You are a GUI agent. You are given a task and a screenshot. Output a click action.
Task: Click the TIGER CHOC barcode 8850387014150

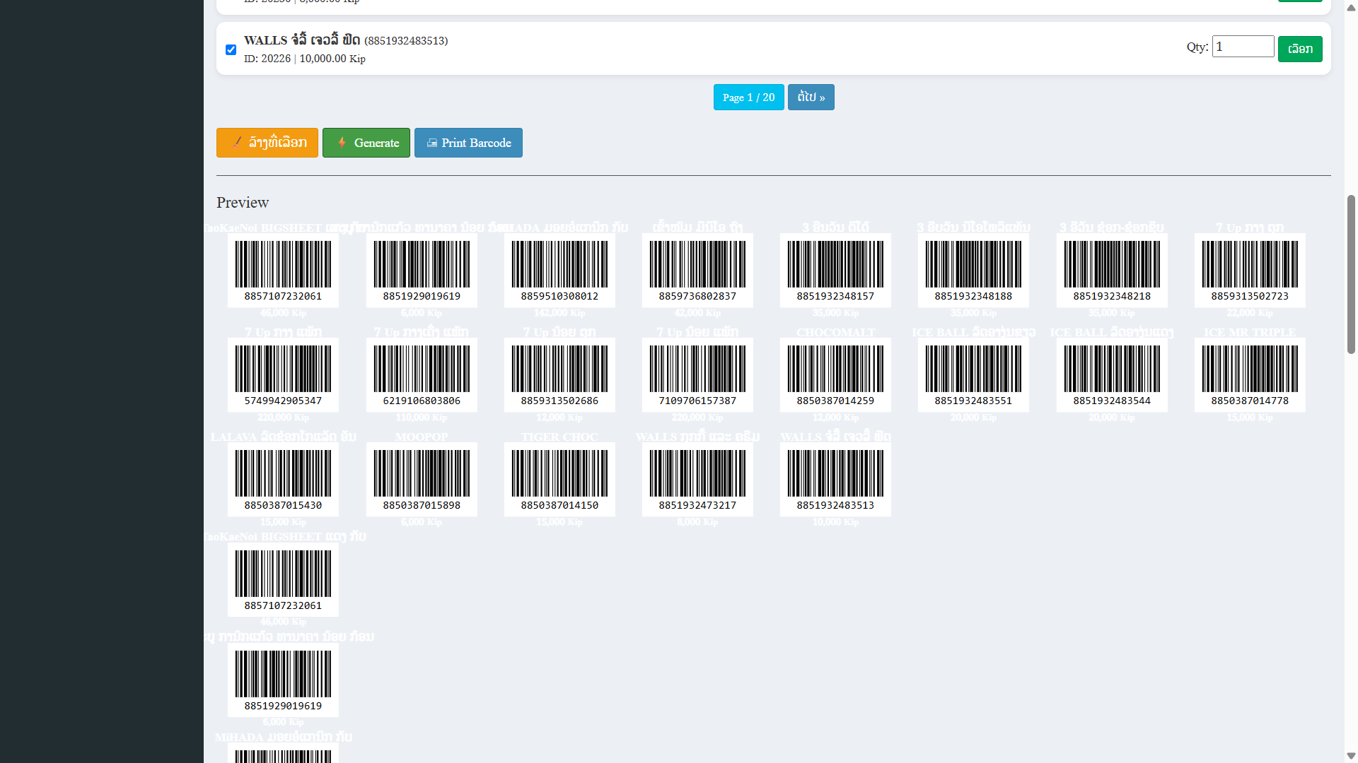click(x=559, y=480)
